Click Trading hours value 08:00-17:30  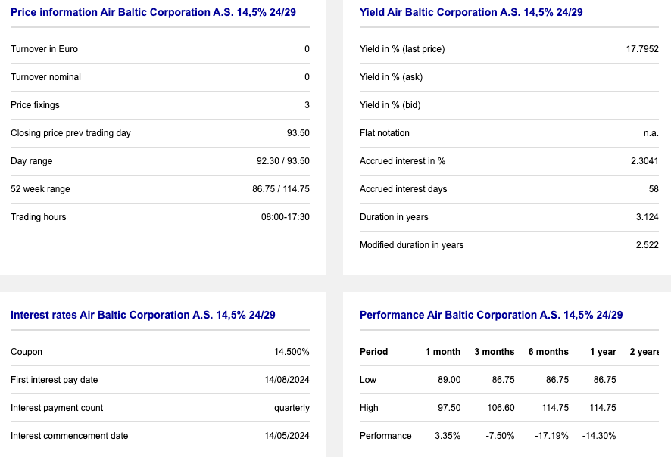[286, 217]
